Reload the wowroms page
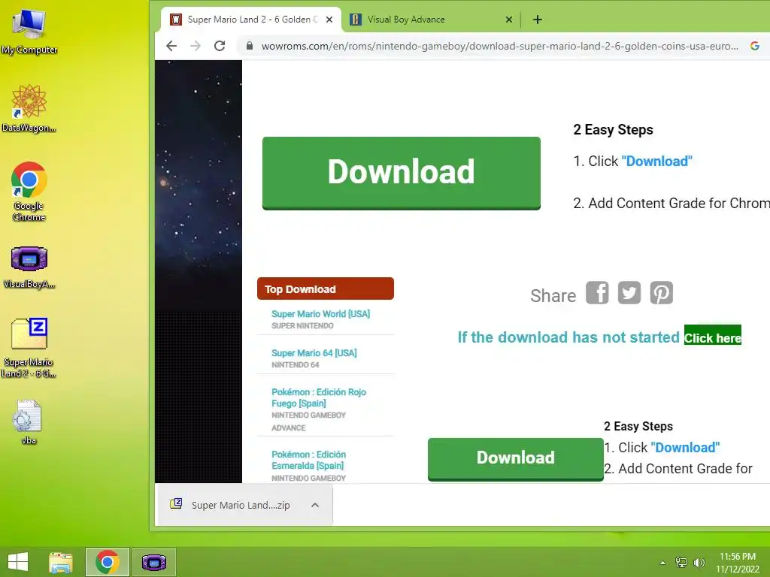The height and width of the screenshot is (577, 770). (x=220, y=46)
